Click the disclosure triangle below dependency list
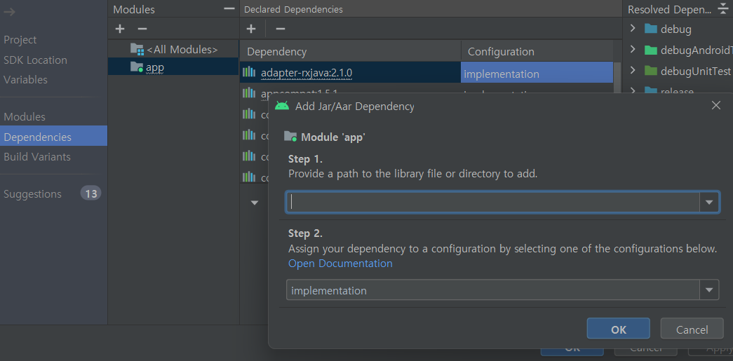 255,203
